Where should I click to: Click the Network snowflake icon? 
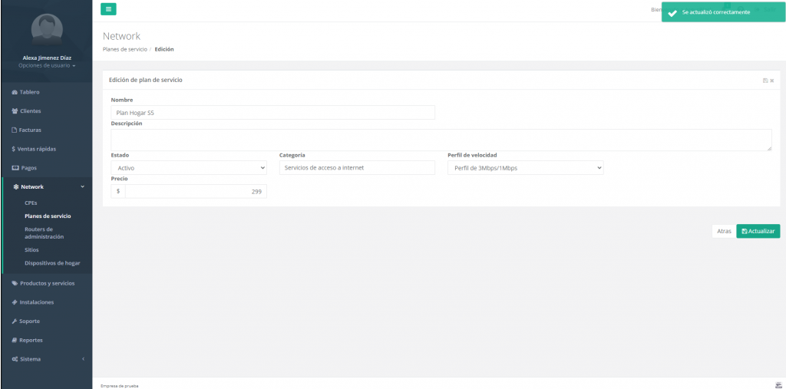pyautogui.click(x=16, y=187)
